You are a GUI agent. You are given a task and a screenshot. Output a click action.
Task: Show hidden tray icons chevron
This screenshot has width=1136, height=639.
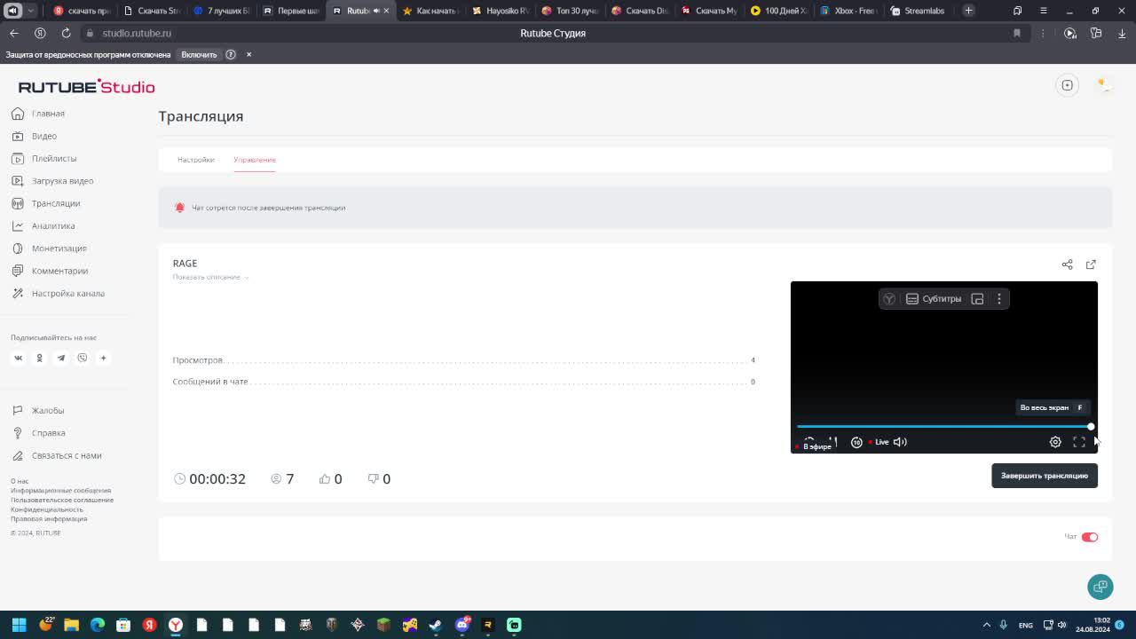coord(986,625)
